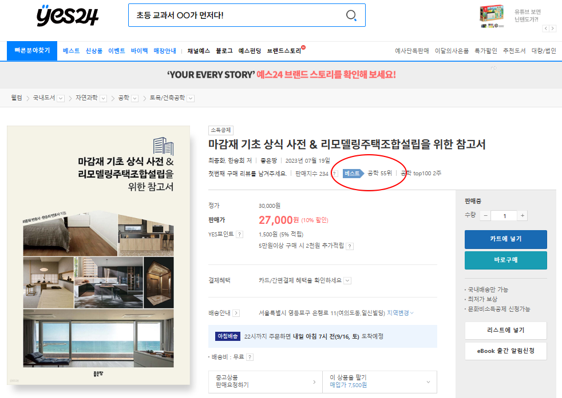Open the 빠른분야찾기 menu
Viewport: 562px width, 398px height.
[32, 50]
